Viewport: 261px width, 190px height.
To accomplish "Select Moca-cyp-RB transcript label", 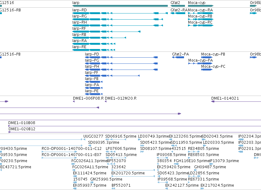I will coord(200,16).
